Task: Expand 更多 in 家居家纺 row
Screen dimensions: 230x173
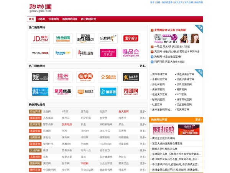Action: click(x=143, y=144)
